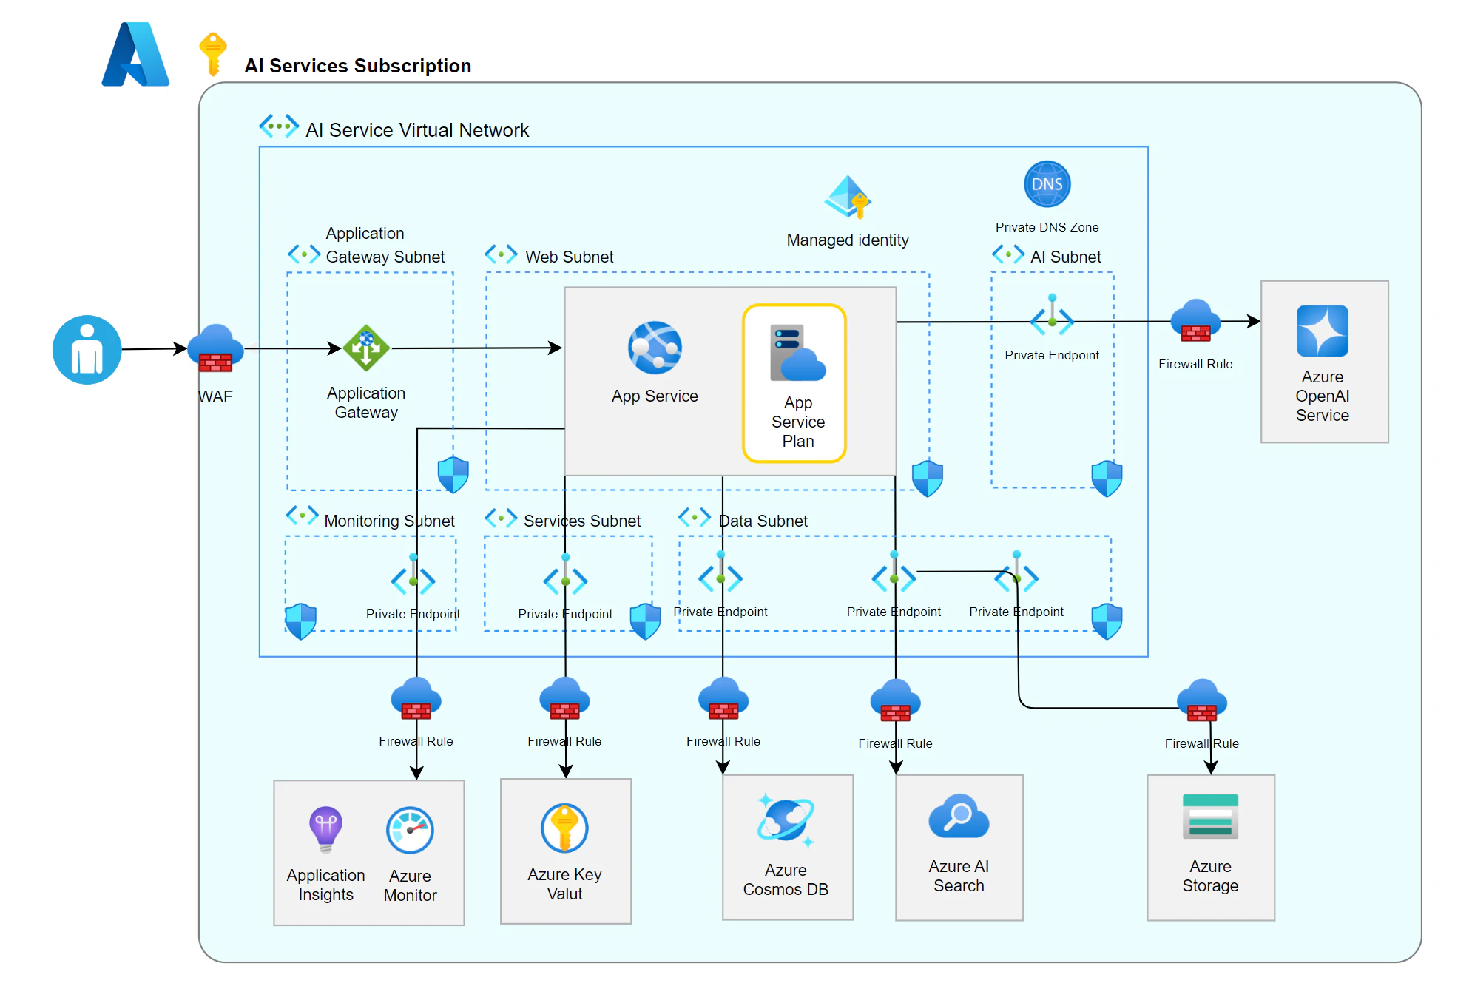Click the Monitoring Subnet private endpoint icon
Image resolution: width=1472 pixels, height=983 pixels.
click(x=413, y=575)
